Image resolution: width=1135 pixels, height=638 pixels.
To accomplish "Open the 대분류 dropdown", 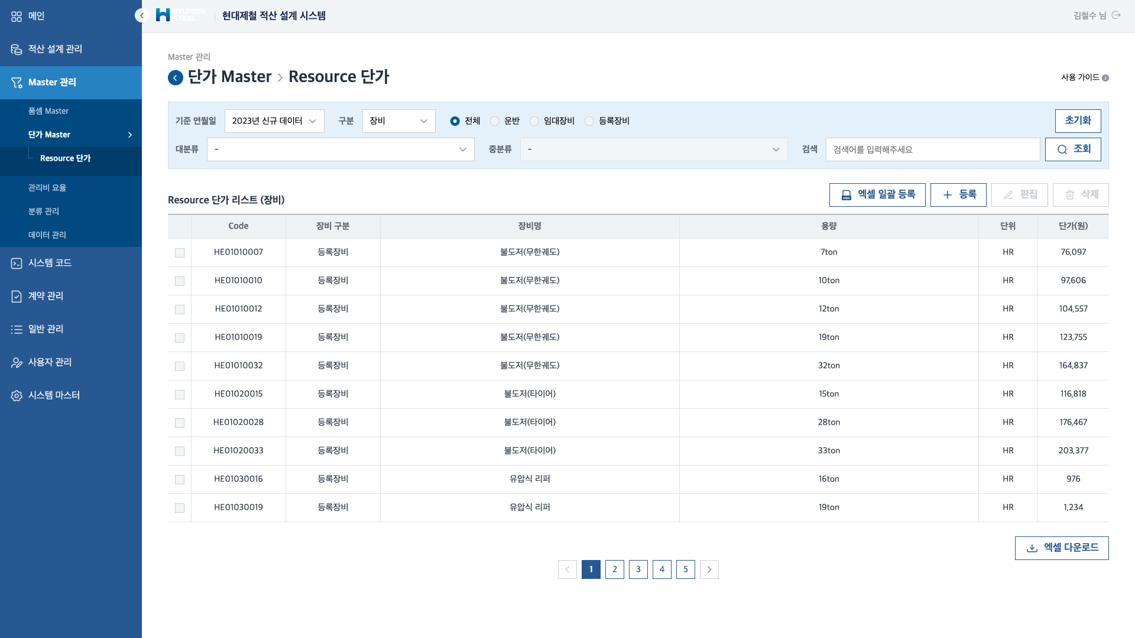I will point(340,149).
